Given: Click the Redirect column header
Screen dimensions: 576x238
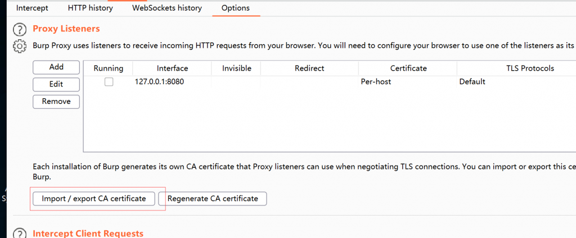Looking at the screenshot, I should pyautogui.click(x=309, y=68).
